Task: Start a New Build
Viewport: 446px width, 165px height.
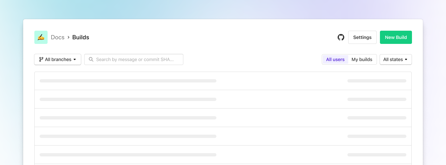Action: 396,37
